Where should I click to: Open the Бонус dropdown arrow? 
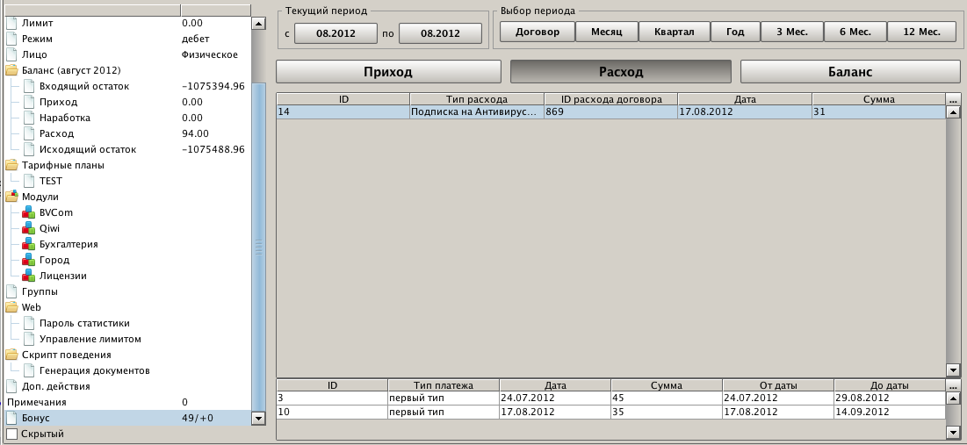[x=258, y=419]
